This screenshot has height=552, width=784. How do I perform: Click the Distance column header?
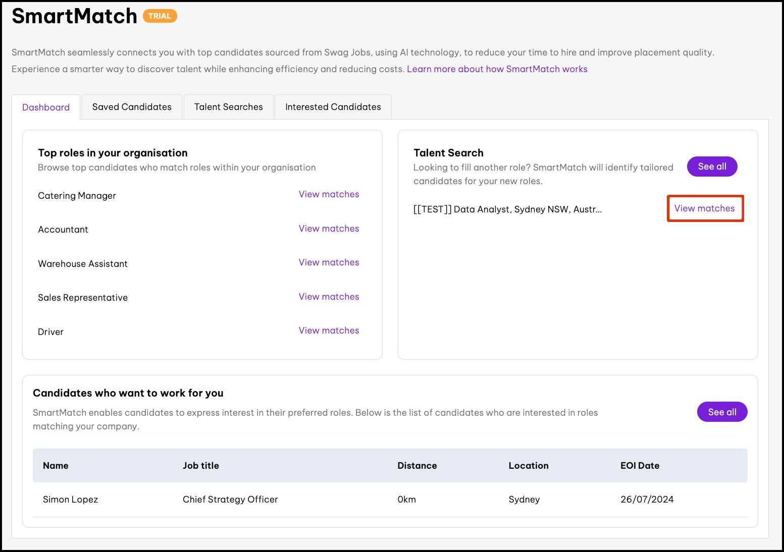pos(417,466)
